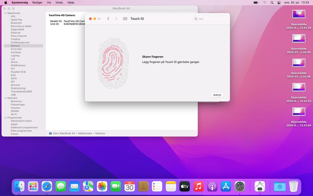Collapse the Maskinvare tree section

coord(5,13)
